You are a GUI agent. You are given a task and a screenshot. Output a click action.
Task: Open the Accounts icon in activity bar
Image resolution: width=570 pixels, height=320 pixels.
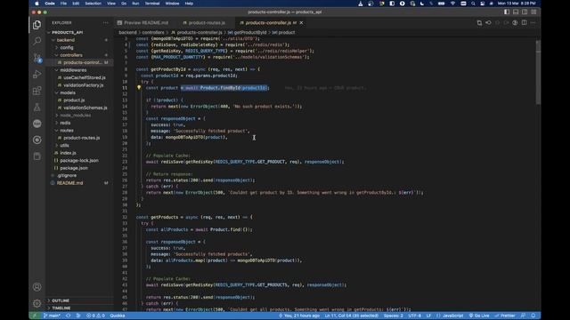(37, 287)
